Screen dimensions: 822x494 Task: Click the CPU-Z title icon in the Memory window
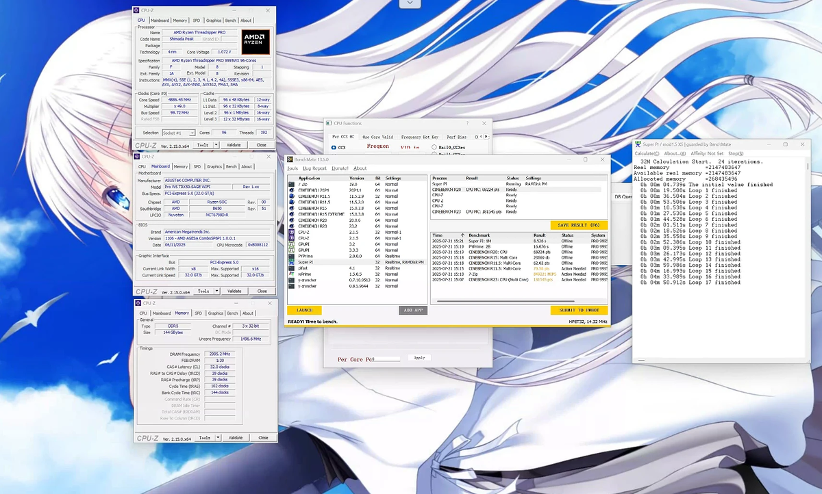point(138,302)
